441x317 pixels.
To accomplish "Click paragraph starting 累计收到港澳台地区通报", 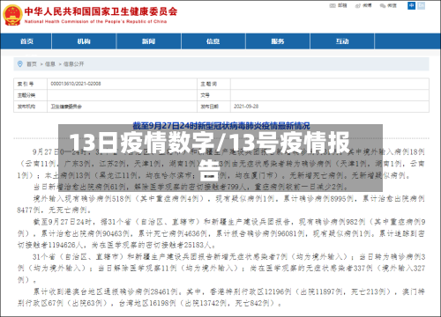I will point(220,297).
